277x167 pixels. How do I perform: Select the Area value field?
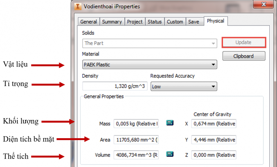pos(136,140)
